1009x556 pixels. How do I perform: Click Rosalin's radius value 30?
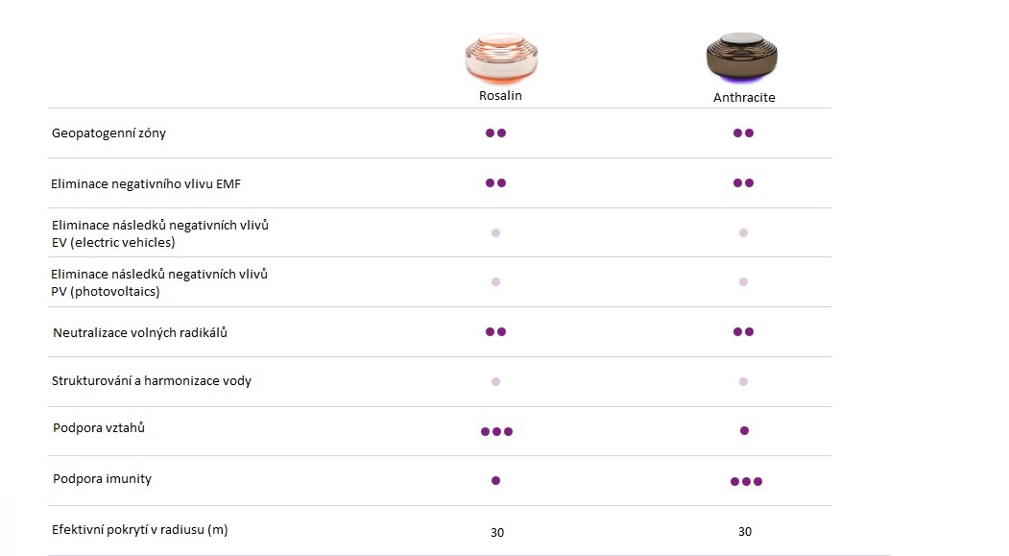pos(497,532)
